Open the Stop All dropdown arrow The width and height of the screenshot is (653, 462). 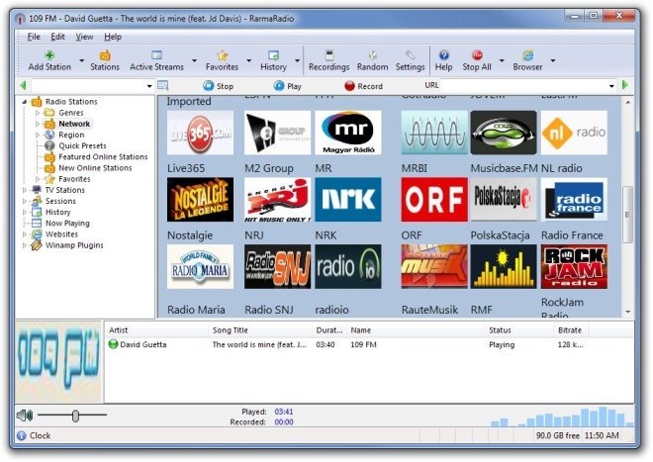coord(502,60)
